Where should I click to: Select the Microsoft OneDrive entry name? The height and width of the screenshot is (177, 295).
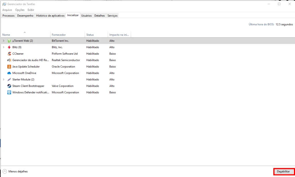(x=24, y=73)
